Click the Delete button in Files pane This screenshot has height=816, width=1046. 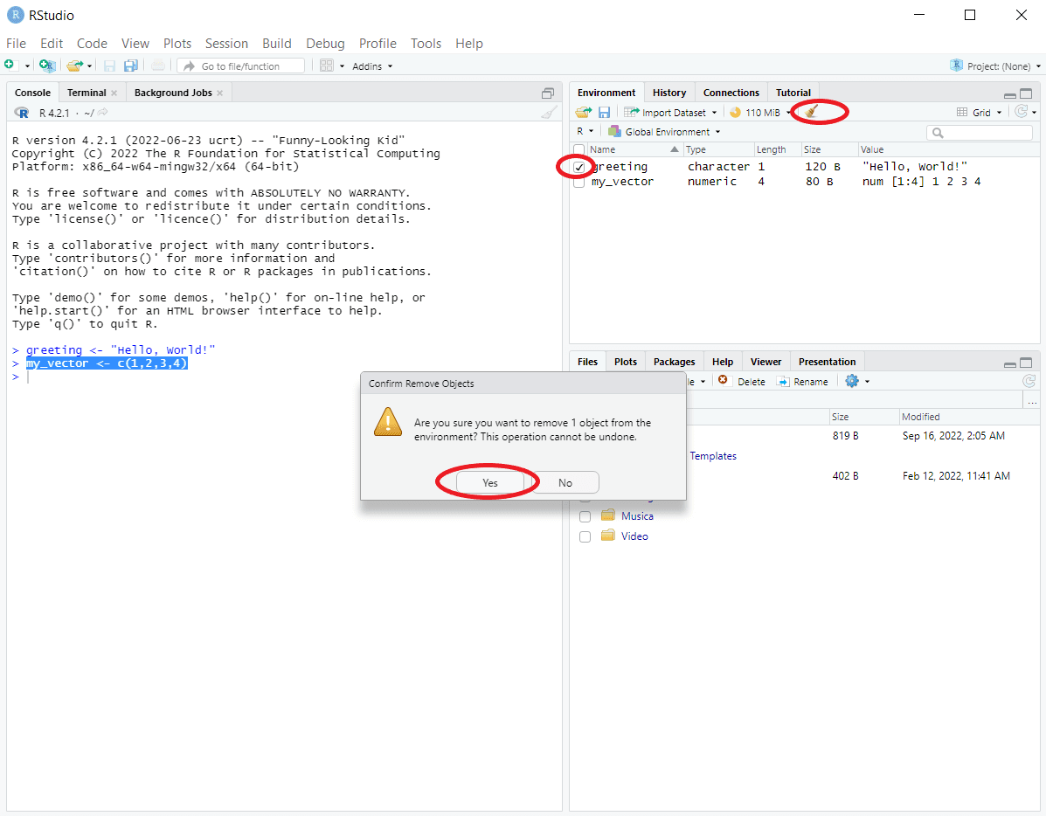click(742, 381)
